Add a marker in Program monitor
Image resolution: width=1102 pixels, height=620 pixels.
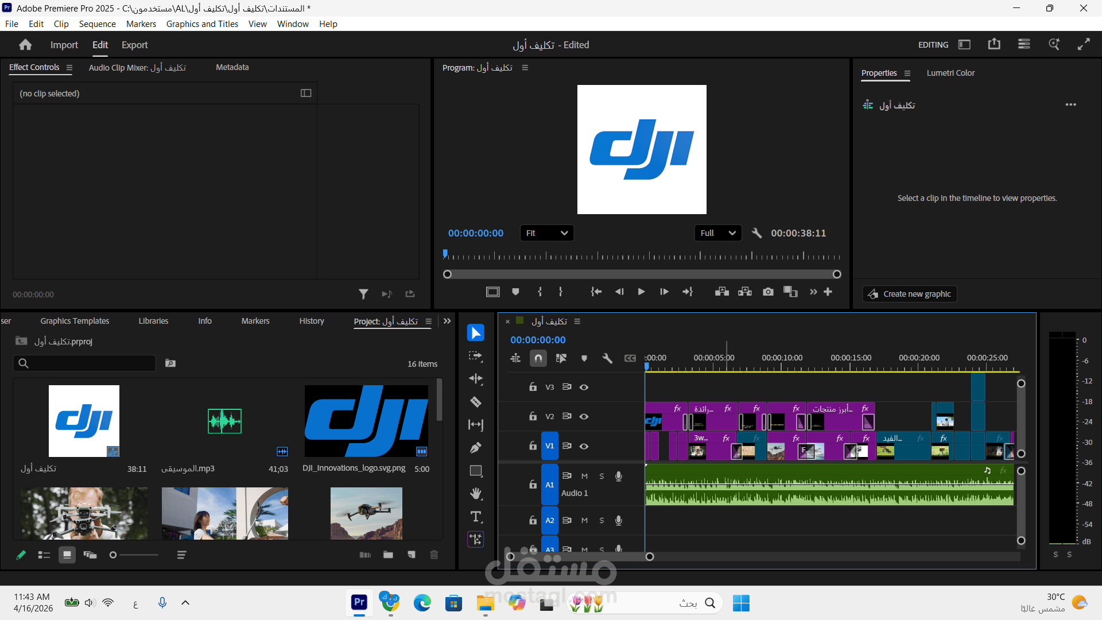point(515,292)
